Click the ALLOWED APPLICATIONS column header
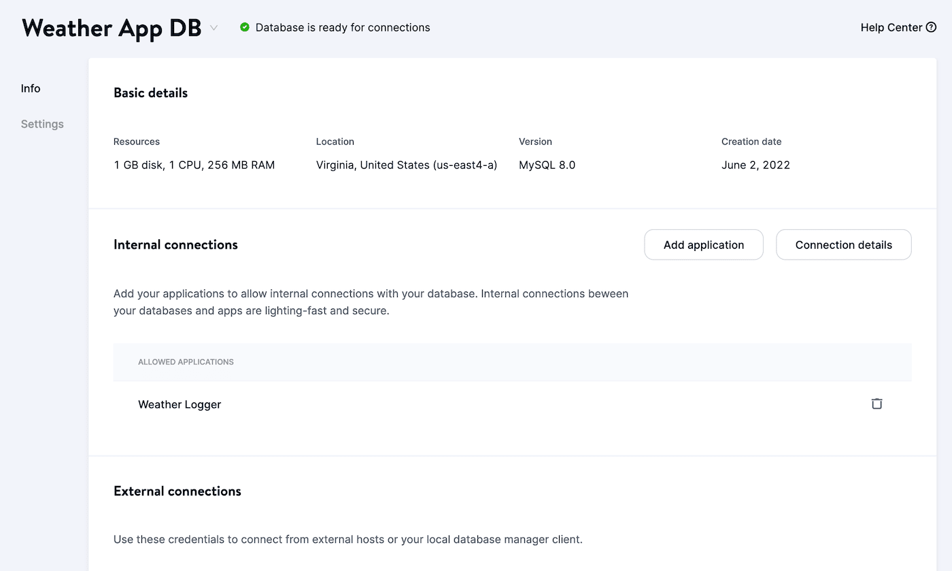Image resolution: width=952 pixels, height=571 pixels. click(186, 362)
